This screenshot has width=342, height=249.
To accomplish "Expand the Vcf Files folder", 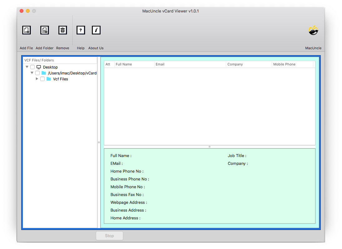I will 37,79.
